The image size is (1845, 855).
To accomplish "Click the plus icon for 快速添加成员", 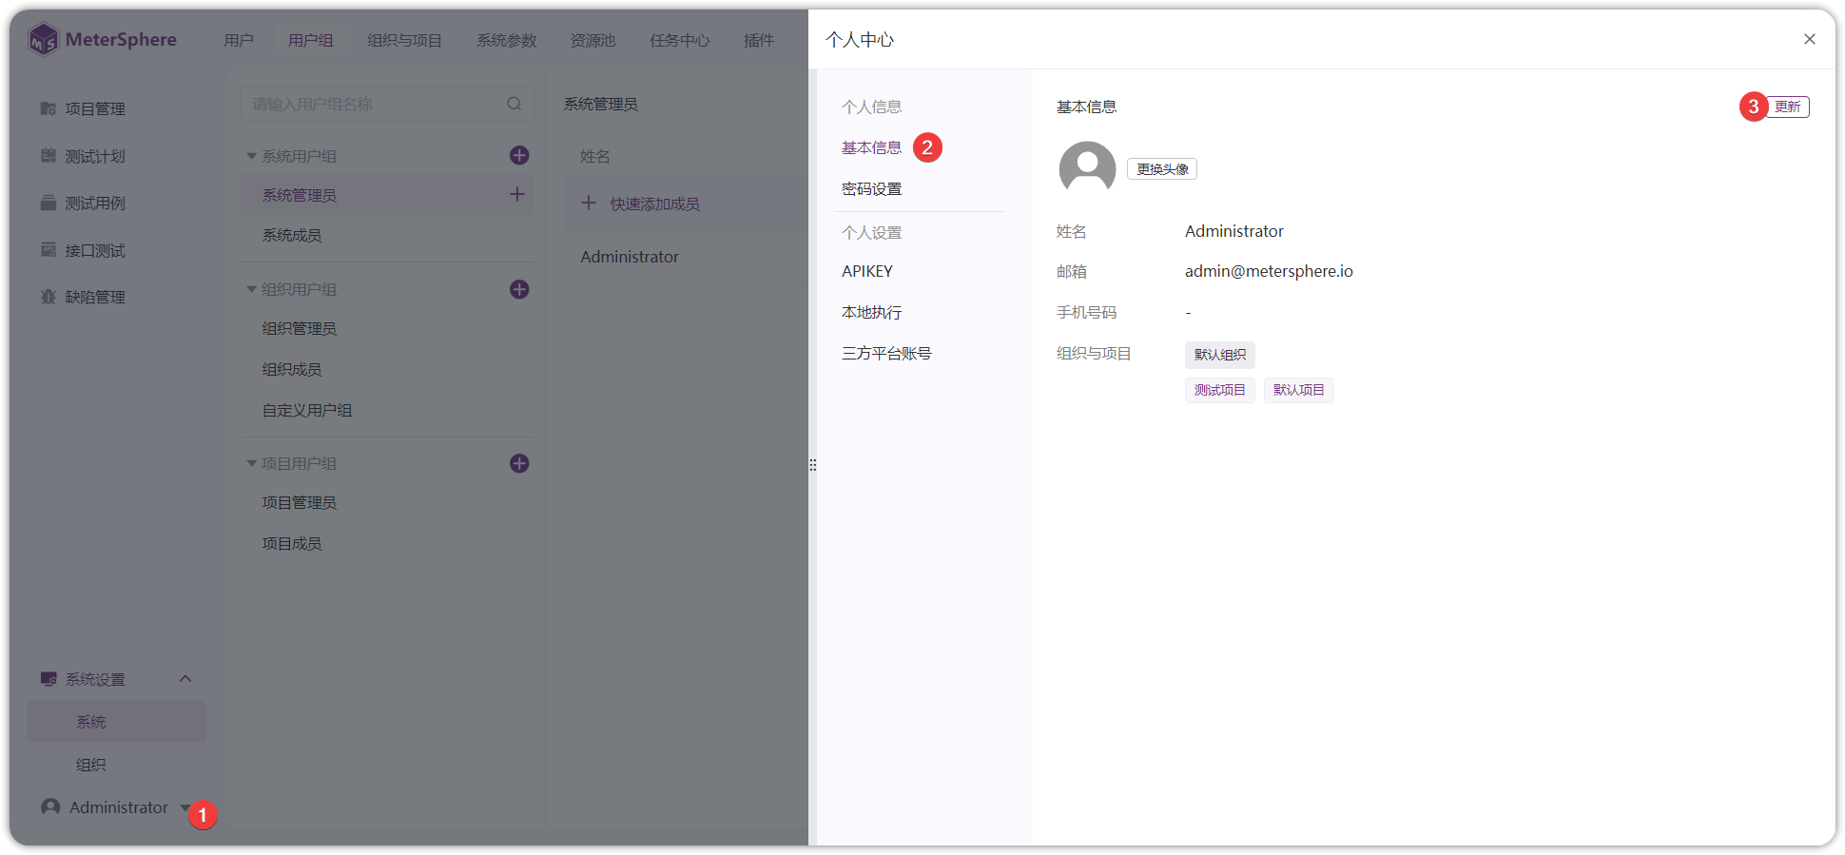I will click(x=589, y=203).
